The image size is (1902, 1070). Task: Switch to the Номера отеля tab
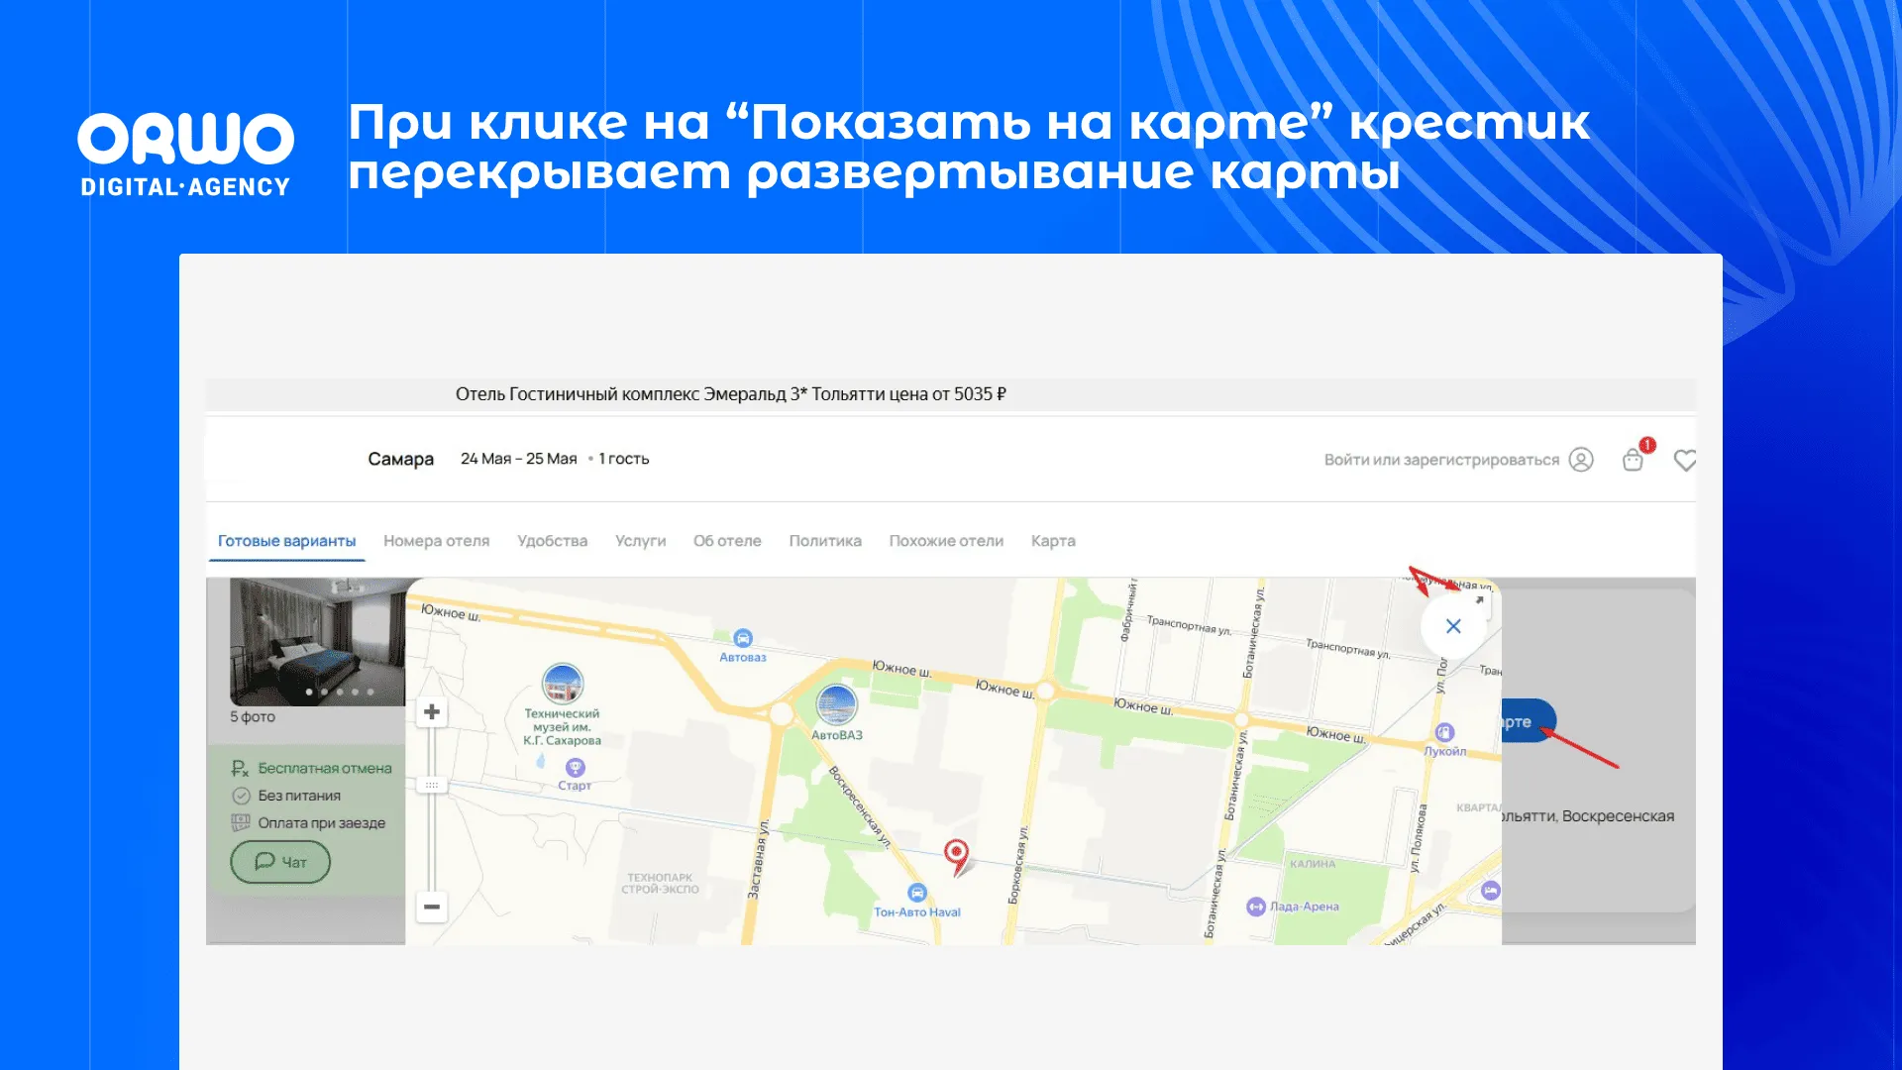click(x=436, y=541)
